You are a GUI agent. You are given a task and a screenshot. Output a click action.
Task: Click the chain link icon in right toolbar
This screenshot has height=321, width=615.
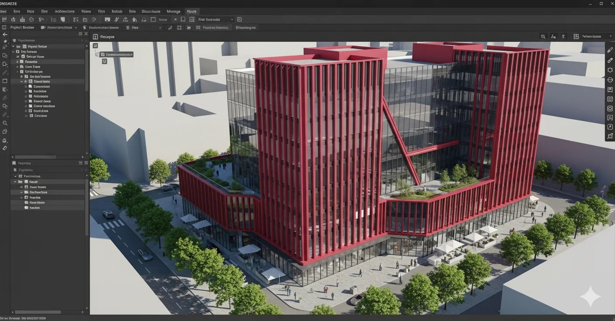point(610,60)
